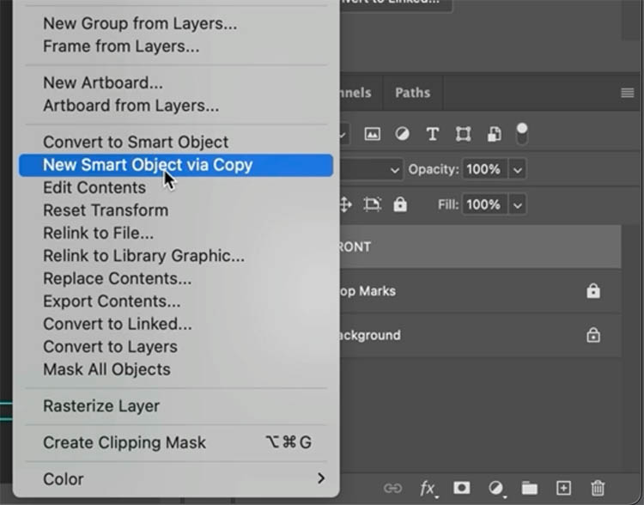Select Rasterize Layer from context menu
The width and height of the screenshot is (644, 505).
pos(101,406)
